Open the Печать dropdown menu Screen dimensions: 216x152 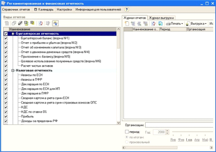(174, 24)
